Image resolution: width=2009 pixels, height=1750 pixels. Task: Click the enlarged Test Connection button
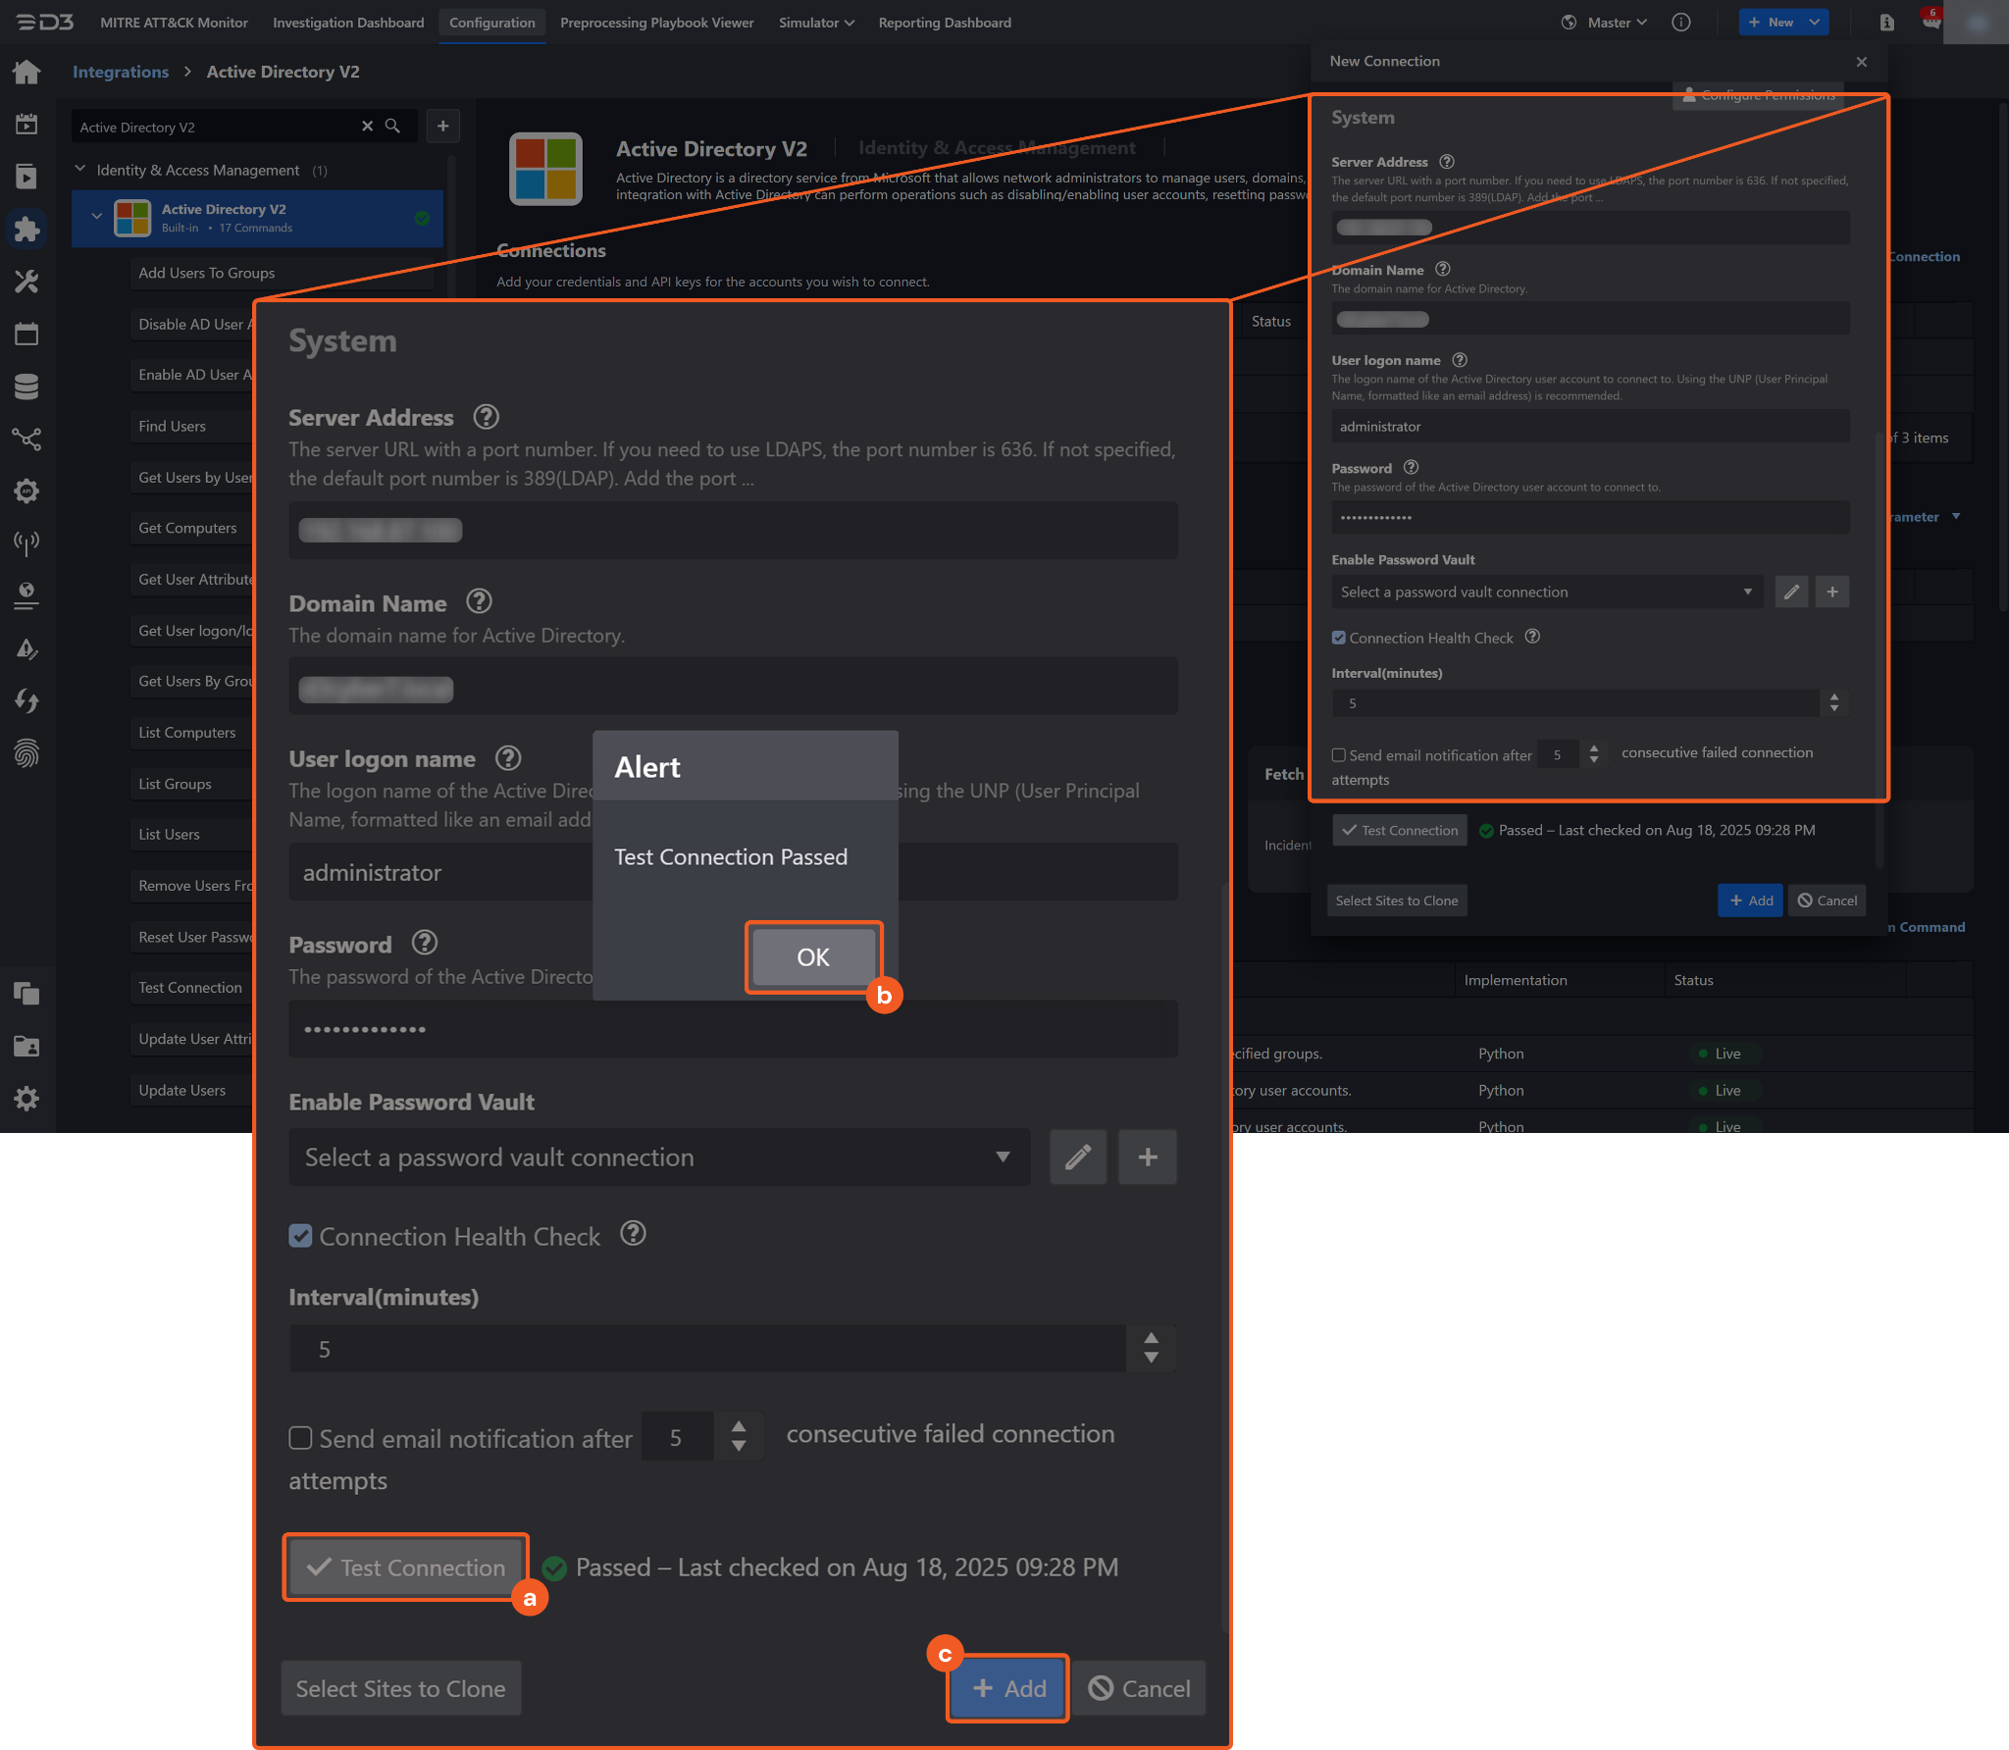coord(406,1567)
